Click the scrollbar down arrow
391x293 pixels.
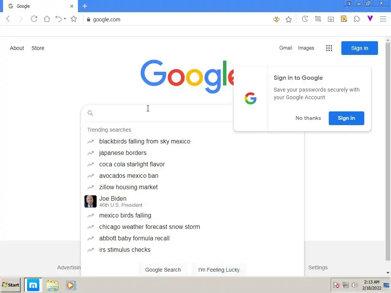click(388, 273)
